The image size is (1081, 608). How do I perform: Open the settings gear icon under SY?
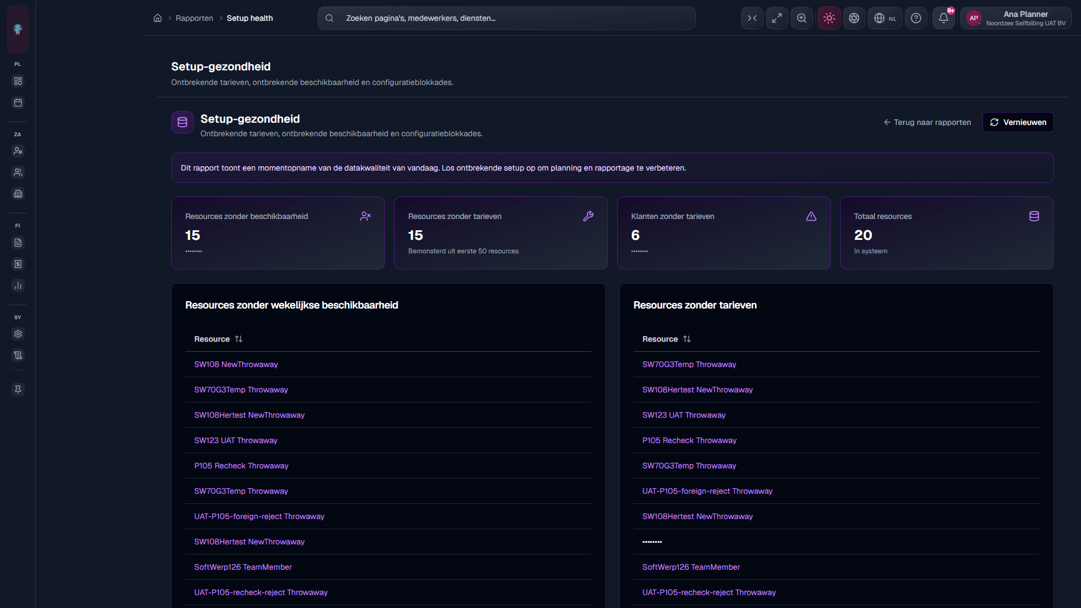point(18,334)
